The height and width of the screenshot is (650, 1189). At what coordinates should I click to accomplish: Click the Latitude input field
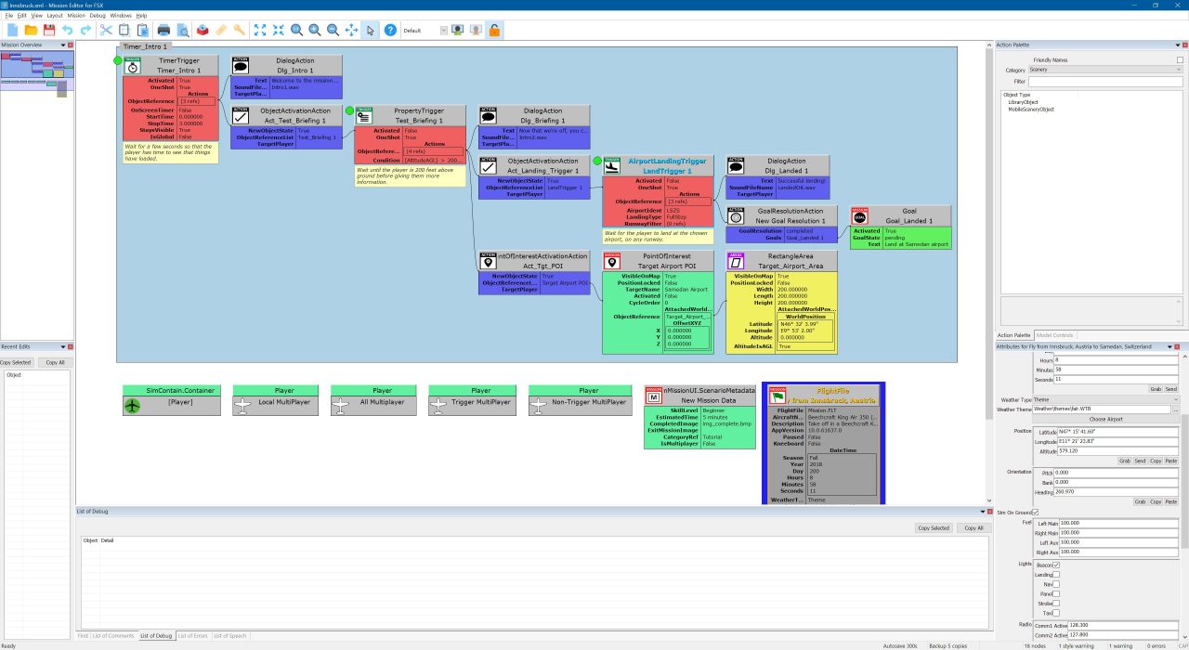(x=1119, y=432)
